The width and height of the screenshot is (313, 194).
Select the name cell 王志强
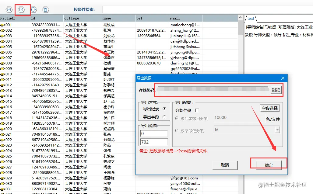[109, 173]
